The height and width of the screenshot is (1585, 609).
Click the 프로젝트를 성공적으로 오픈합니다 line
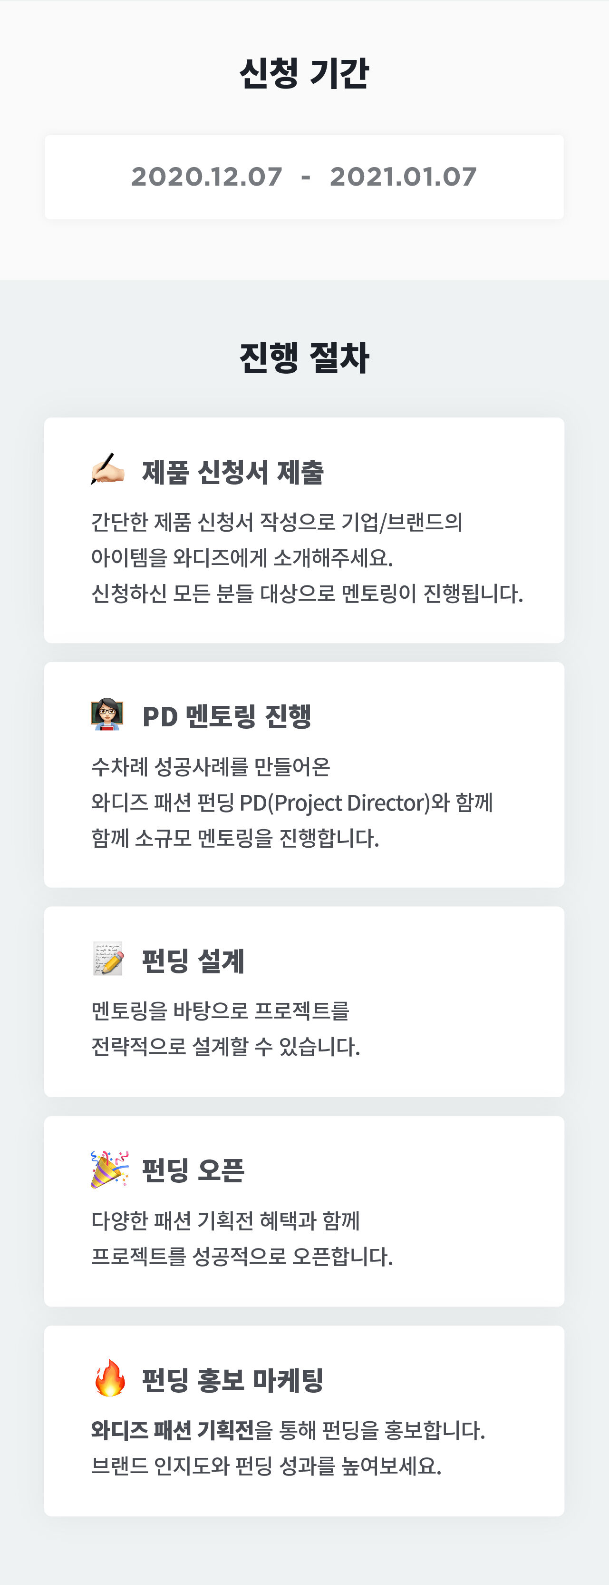(242, 1256)
